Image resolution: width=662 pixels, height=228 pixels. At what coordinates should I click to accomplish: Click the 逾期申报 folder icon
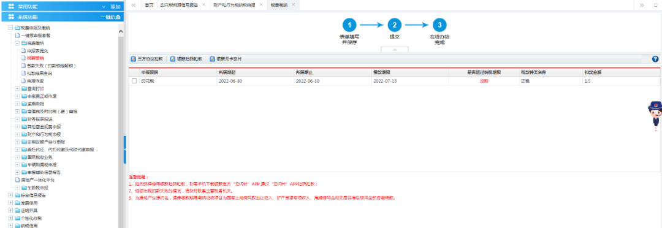click(x=24, y=104)
